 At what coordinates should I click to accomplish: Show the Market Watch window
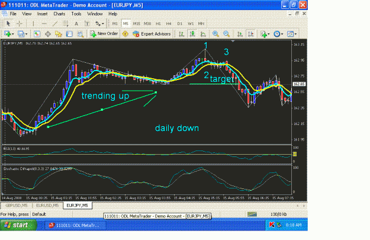[37, 34]
